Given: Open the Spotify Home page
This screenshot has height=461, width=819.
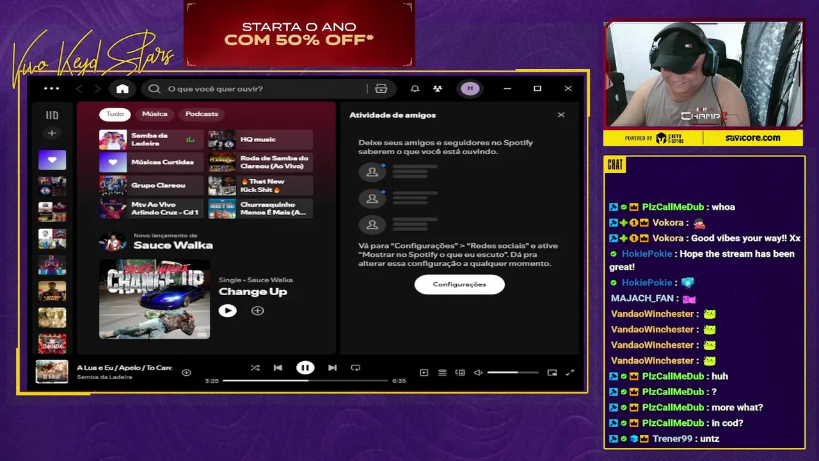Looking at the screenshot, I should point(122,88).
